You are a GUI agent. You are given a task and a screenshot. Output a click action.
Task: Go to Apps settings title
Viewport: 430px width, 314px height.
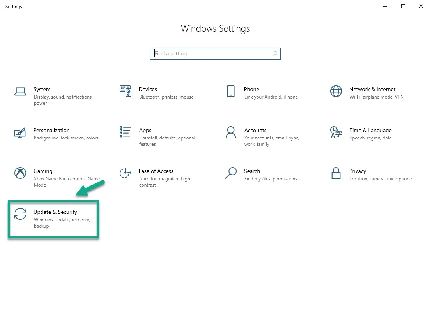coord(145,131)
